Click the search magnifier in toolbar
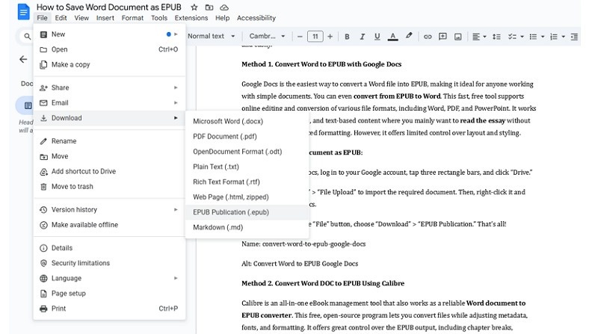598x334 pixels. pyautogui.click(x=27, y=37)
